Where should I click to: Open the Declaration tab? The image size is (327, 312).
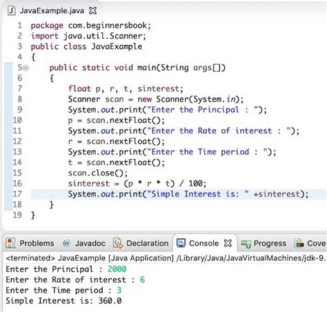(x=141, y=243)
